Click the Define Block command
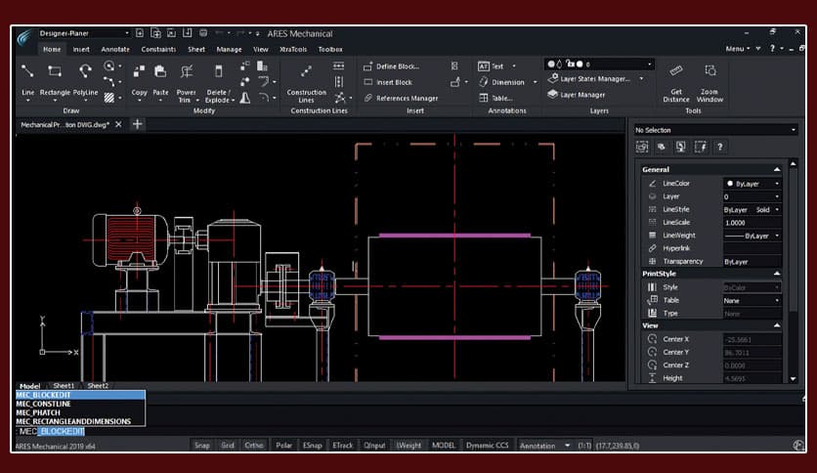Viewport: 817px width, 473px height. coord(392,66)
